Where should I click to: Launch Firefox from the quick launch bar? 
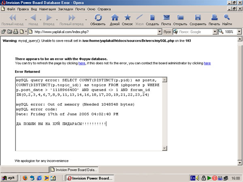[x=25, y=178]
